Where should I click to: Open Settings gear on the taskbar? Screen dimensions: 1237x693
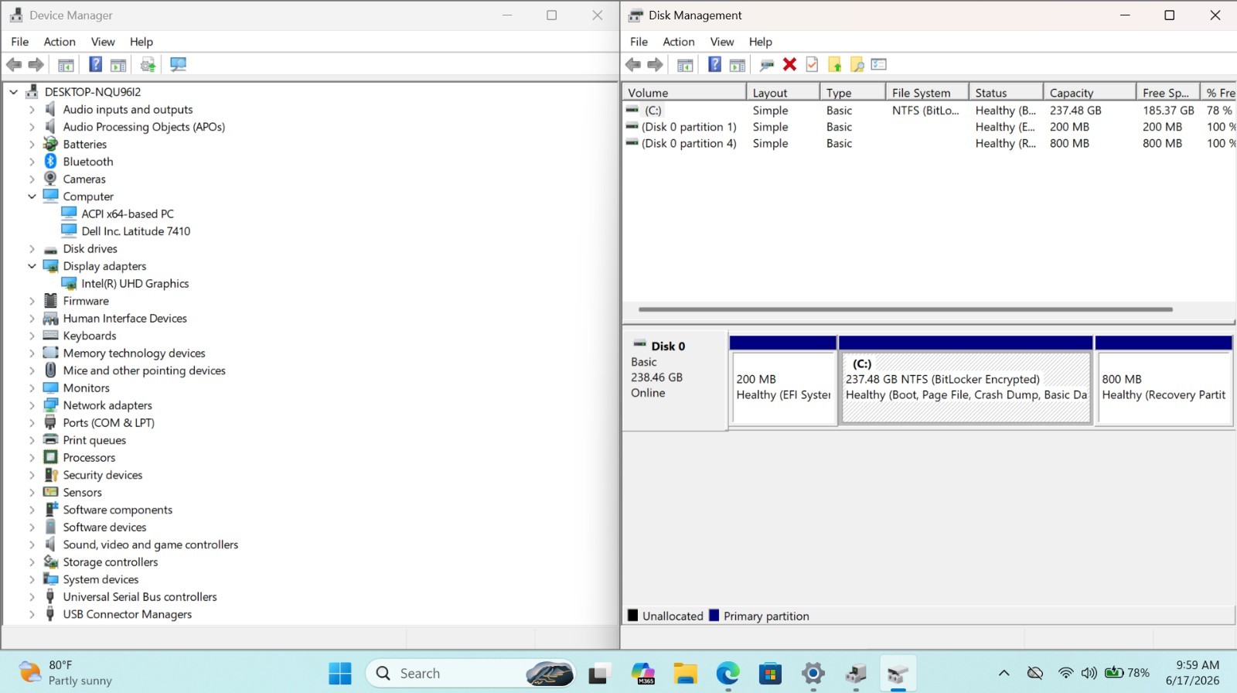coord(813,674)
